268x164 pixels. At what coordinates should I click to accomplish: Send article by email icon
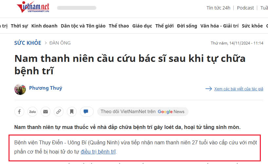[46, 112]
